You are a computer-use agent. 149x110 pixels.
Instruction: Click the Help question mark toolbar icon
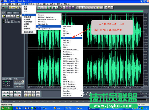[112, 8]
